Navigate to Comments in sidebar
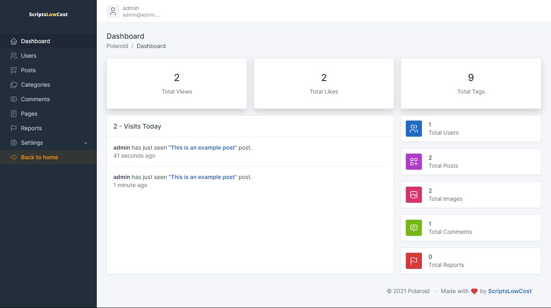551x308 pixels. click(x=35, y=99)
